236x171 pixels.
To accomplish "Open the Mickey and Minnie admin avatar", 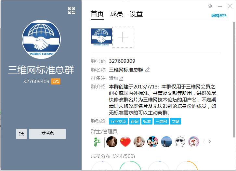I will tap(153, 142).
